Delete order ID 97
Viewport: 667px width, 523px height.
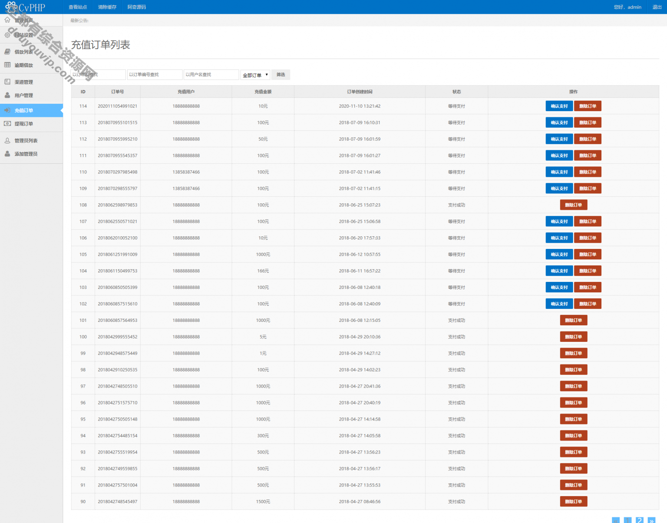(x=574, y=386)
